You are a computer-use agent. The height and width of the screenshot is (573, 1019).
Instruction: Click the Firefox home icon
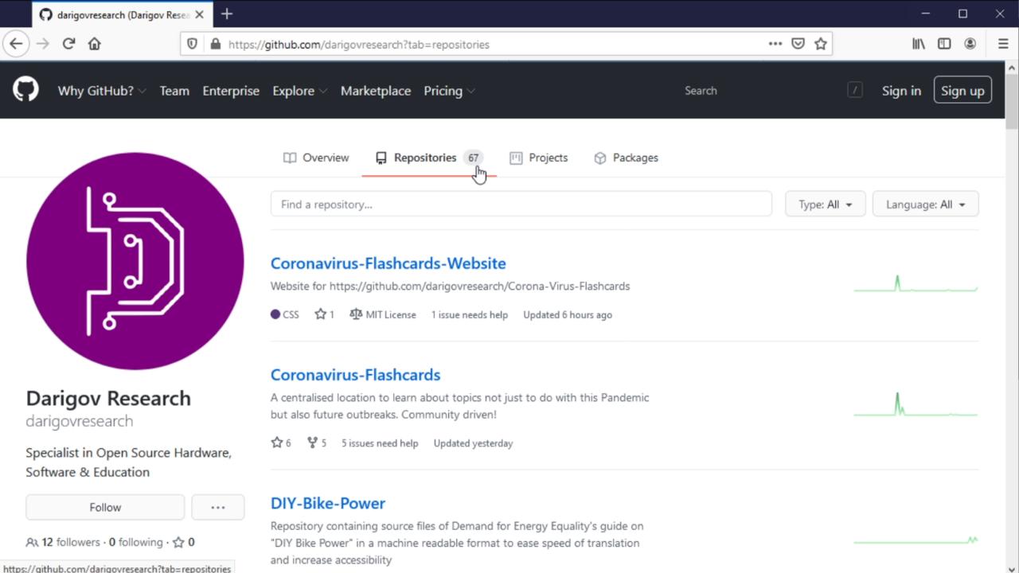click(x=95, y=45)
